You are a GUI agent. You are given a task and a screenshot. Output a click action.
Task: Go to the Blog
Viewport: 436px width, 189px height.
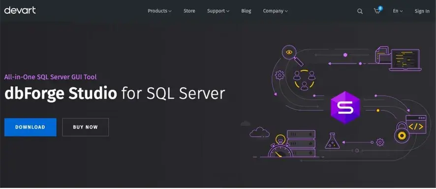pos(246,11)
